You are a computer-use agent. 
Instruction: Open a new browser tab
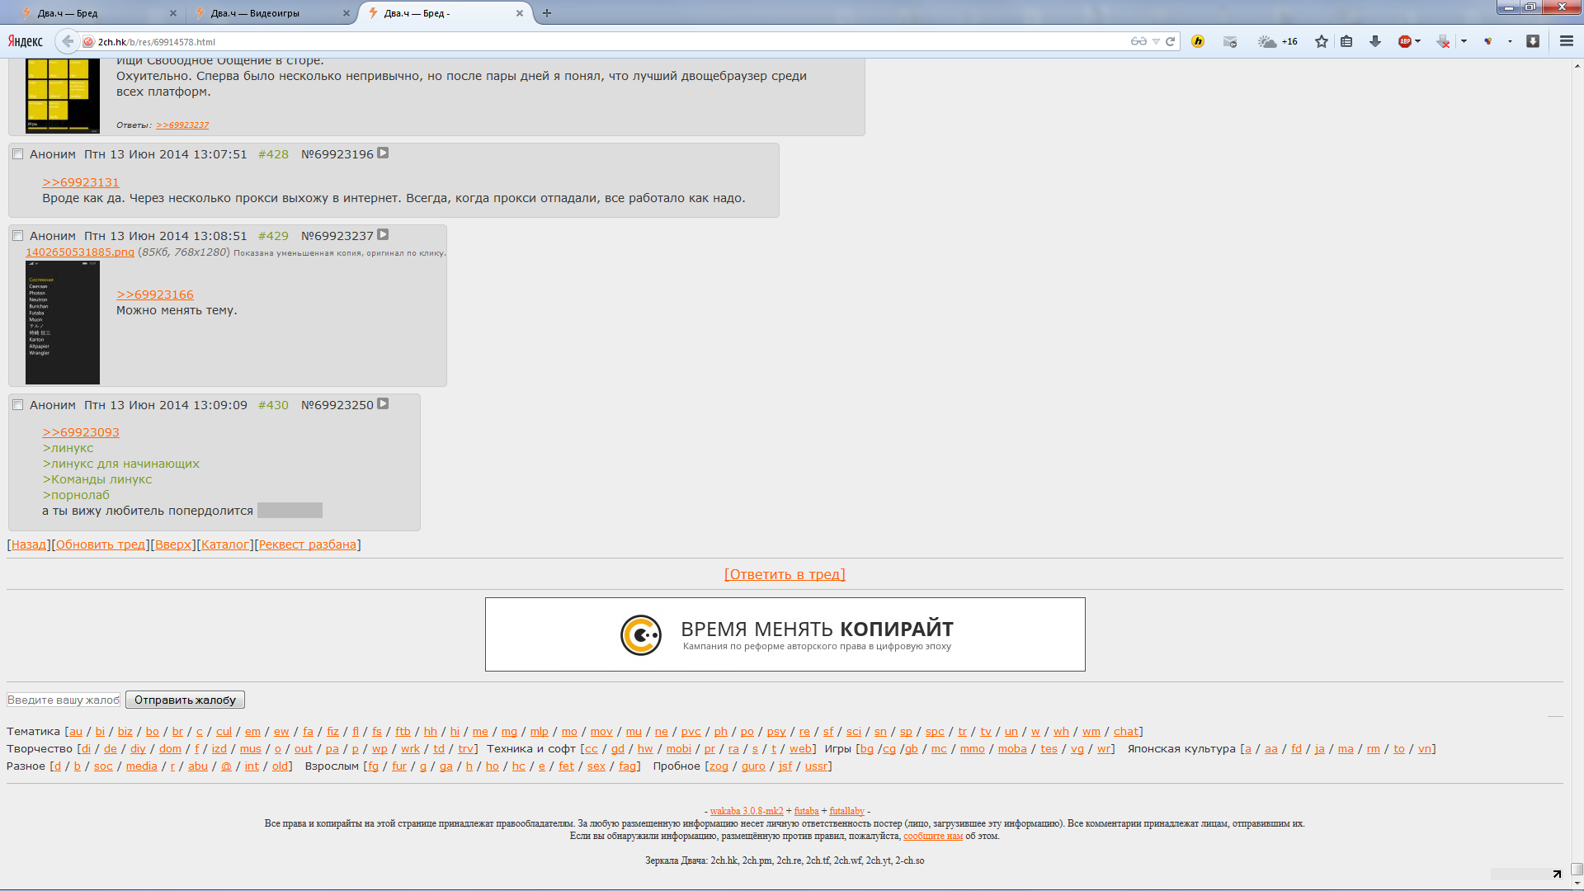(x=547, y=13)
